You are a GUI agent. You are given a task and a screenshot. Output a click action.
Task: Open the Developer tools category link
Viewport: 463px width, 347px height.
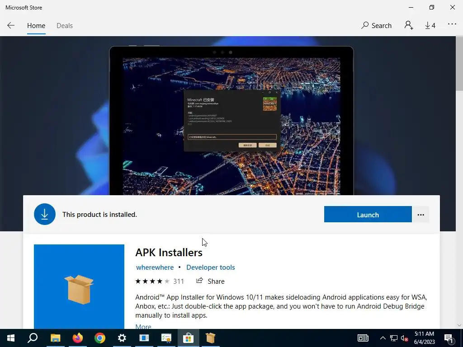click(x=211, y=267)
